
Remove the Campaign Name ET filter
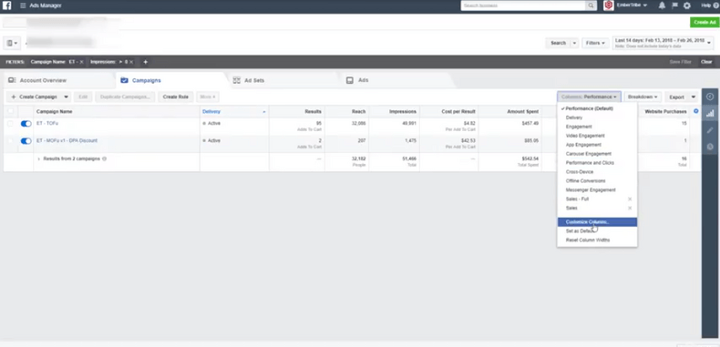82,62
